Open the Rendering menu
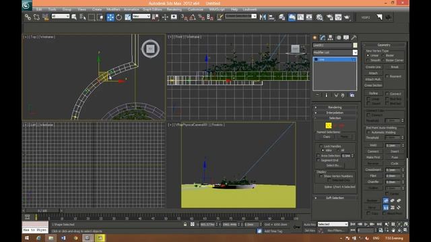The image size is (431, 242). pos(174,9)
